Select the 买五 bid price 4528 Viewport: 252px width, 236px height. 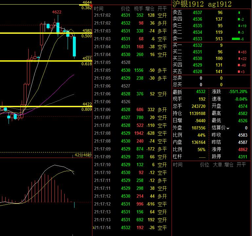[x=197, y=71]
